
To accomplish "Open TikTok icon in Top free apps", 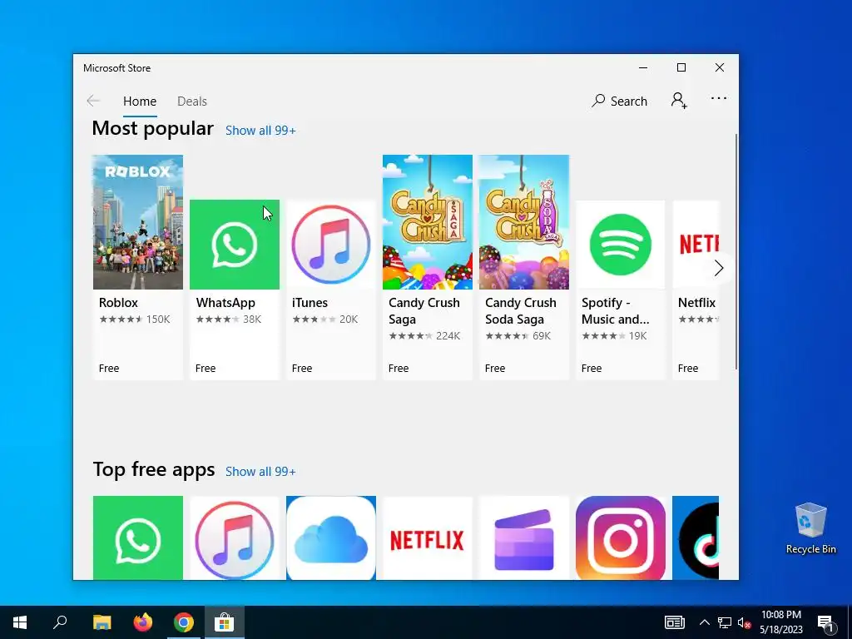I will pyautogui.click(x=696, y=538).
